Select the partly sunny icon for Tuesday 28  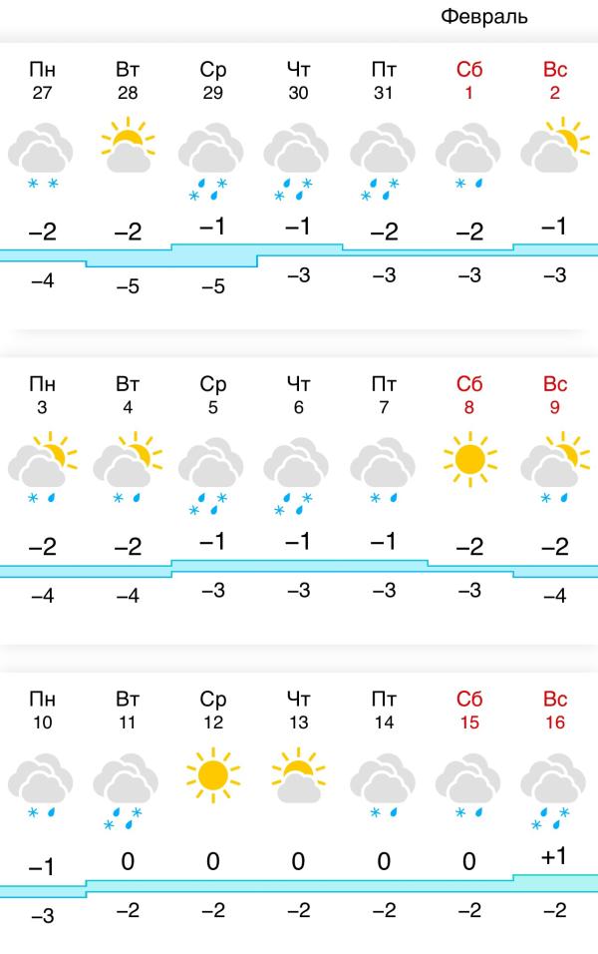(128, 145)
